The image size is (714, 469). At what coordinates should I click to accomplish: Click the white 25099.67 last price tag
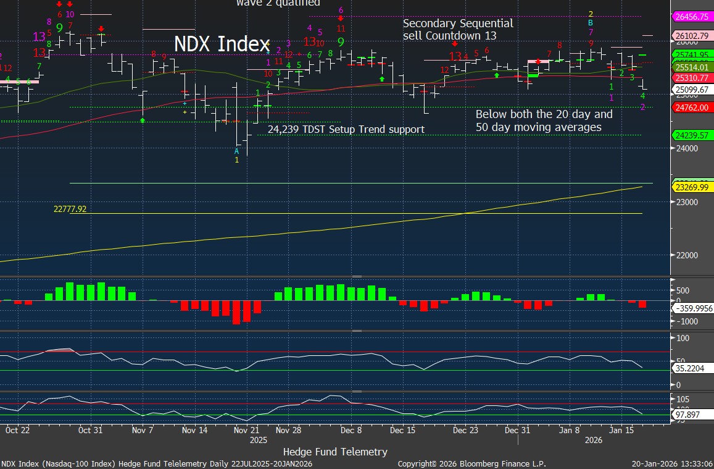(691, 90)
